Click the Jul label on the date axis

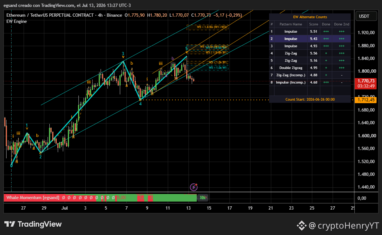point(65,208)
